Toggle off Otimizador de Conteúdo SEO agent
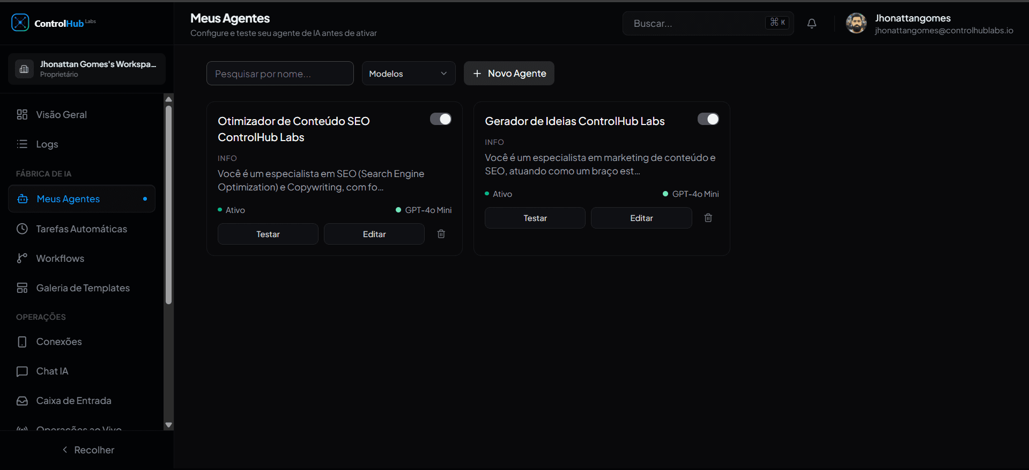 [441, 119]
